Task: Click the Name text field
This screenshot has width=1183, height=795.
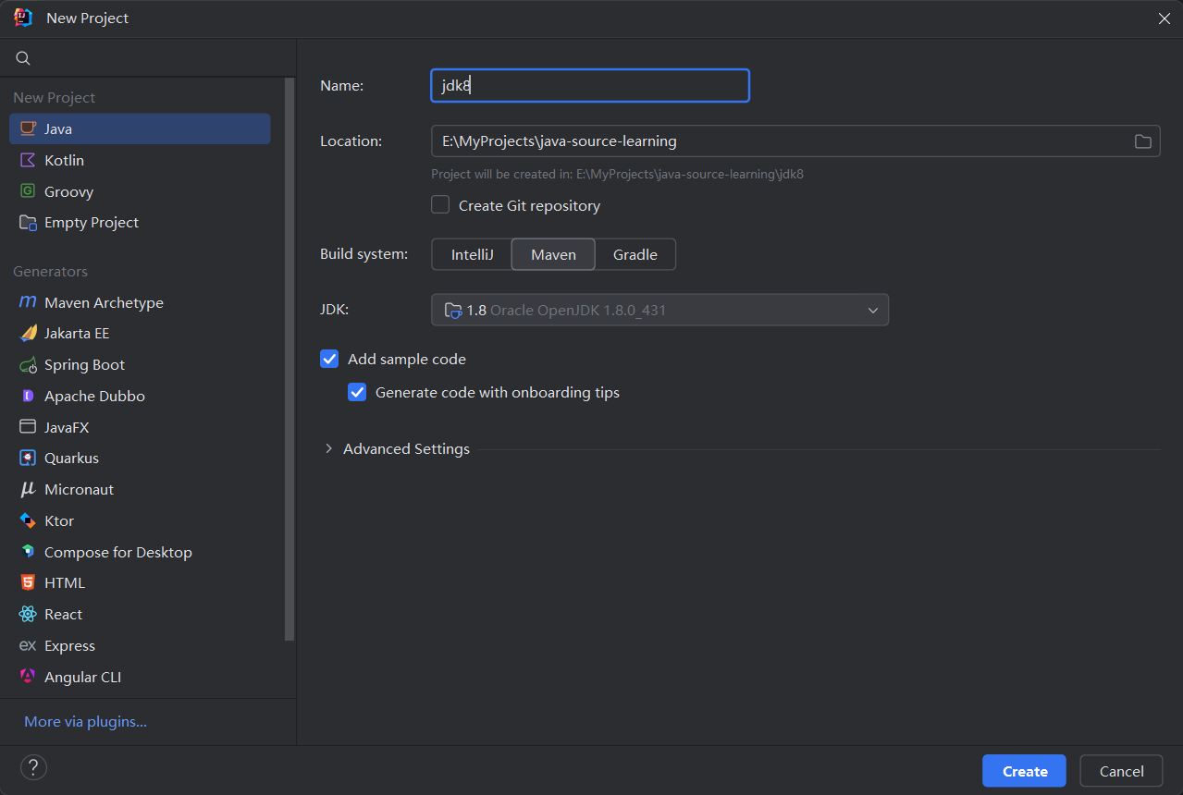Action: (589, 86)
